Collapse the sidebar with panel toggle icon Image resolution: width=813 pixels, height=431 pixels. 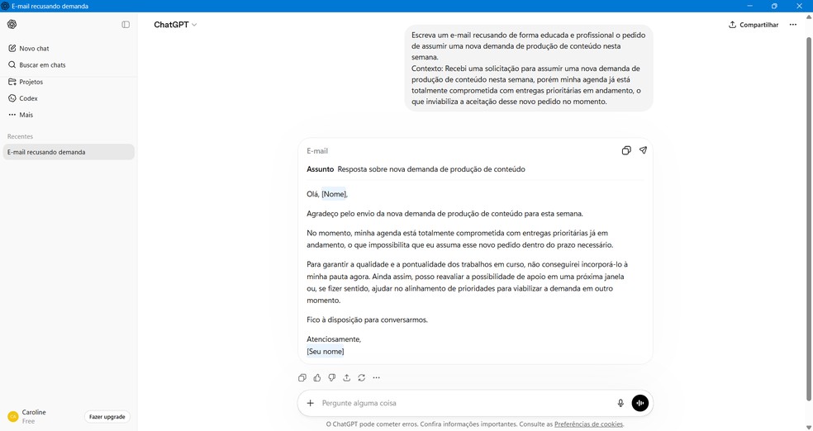coord(126,24)
